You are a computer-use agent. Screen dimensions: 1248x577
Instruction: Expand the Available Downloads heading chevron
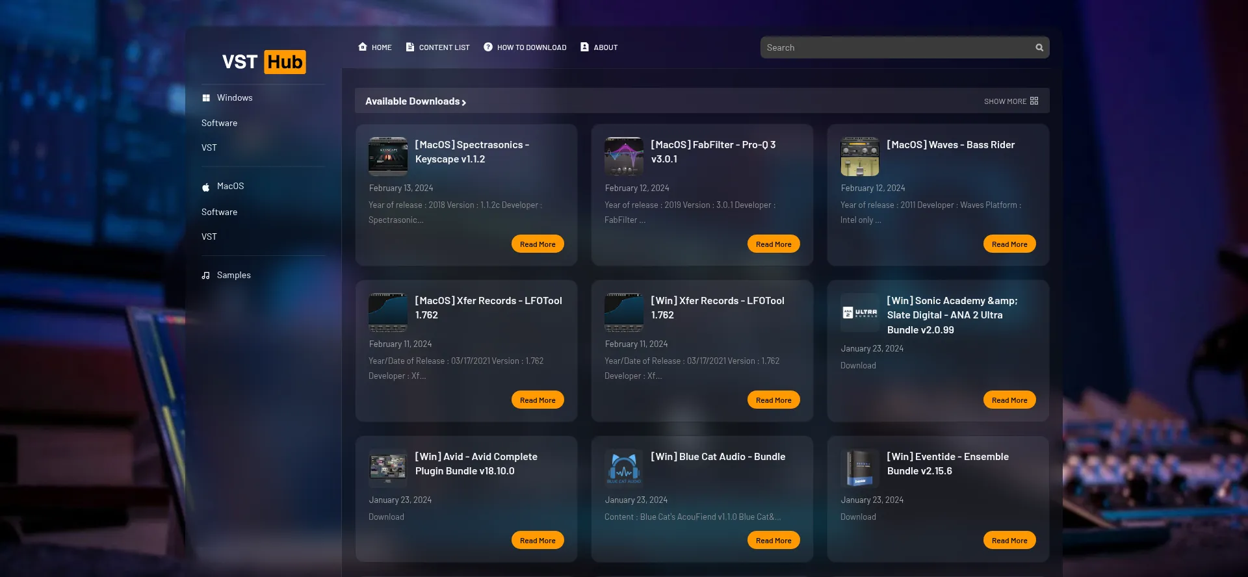point(463,102)
